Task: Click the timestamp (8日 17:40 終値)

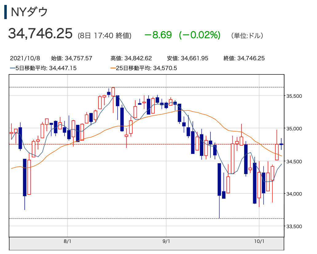Action: [104, 36]
